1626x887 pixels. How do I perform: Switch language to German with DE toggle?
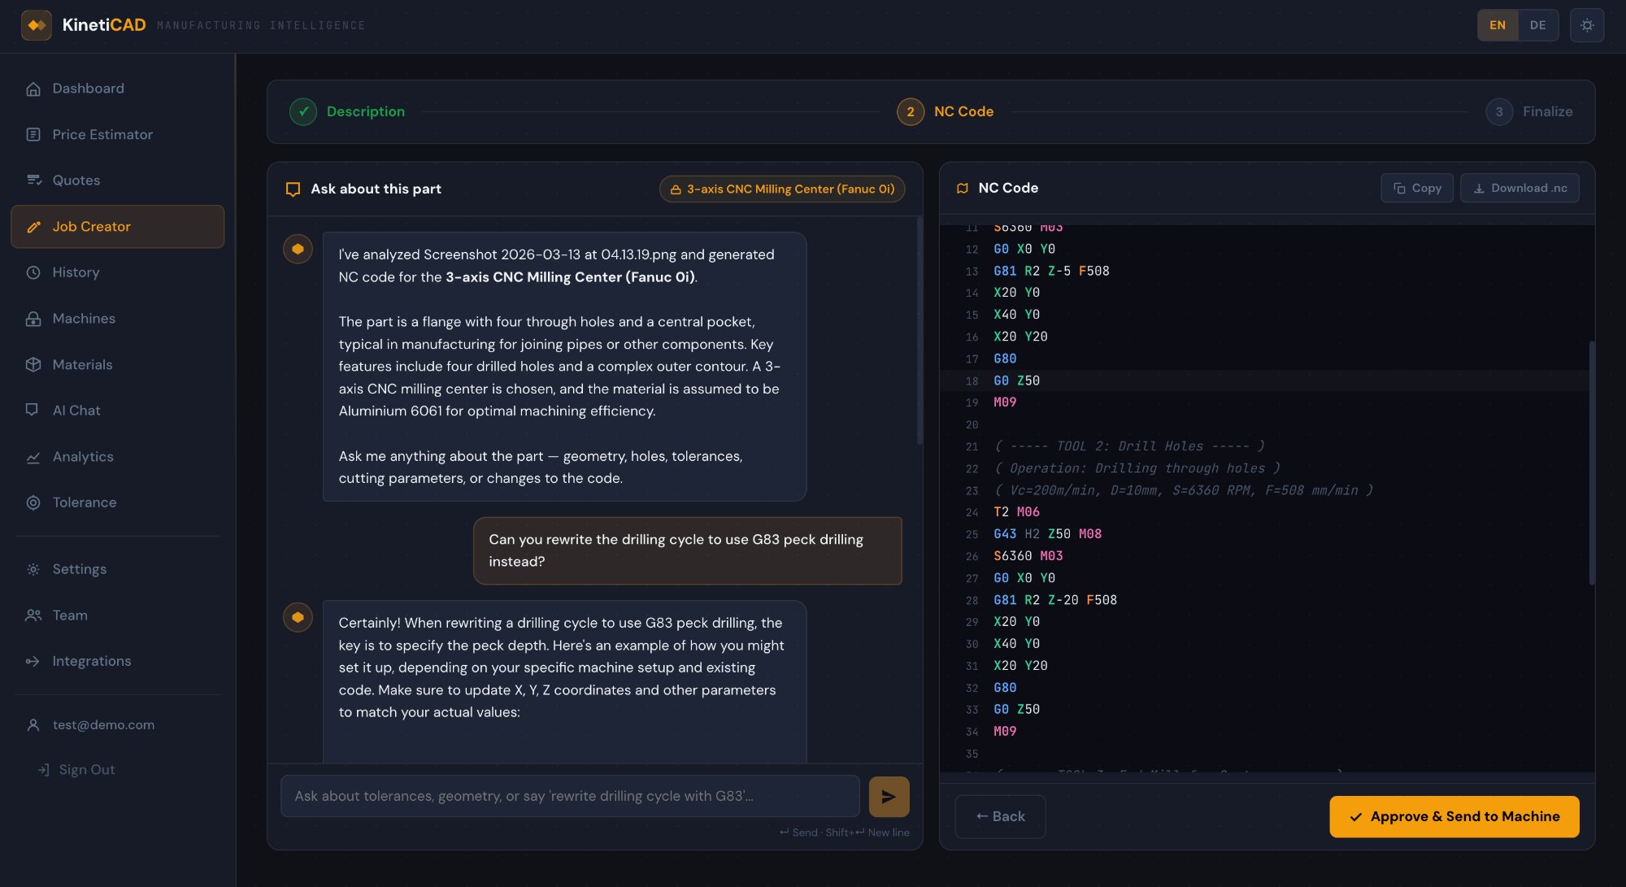pyautogui.click(x=1537, y=25)
